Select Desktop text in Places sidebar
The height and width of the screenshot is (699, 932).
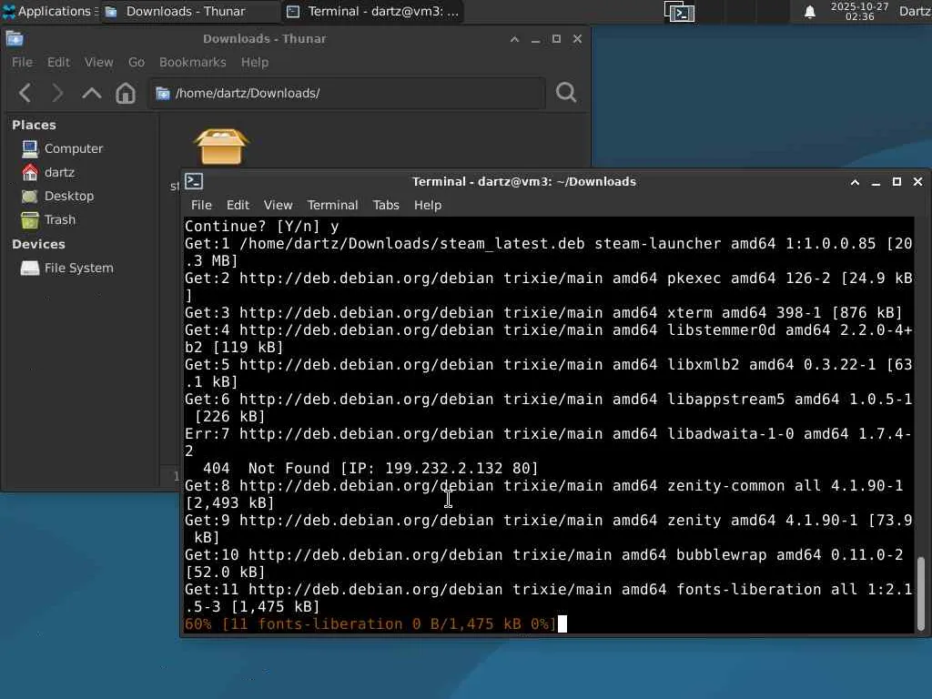[69, 197]
